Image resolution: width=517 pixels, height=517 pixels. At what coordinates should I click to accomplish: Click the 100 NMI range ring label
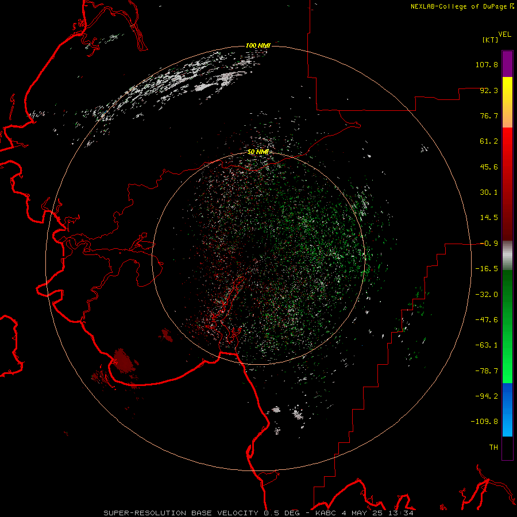258,45
